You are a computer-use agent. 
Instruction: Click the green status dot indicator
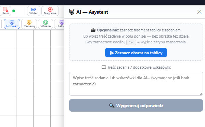click(14, 11)
